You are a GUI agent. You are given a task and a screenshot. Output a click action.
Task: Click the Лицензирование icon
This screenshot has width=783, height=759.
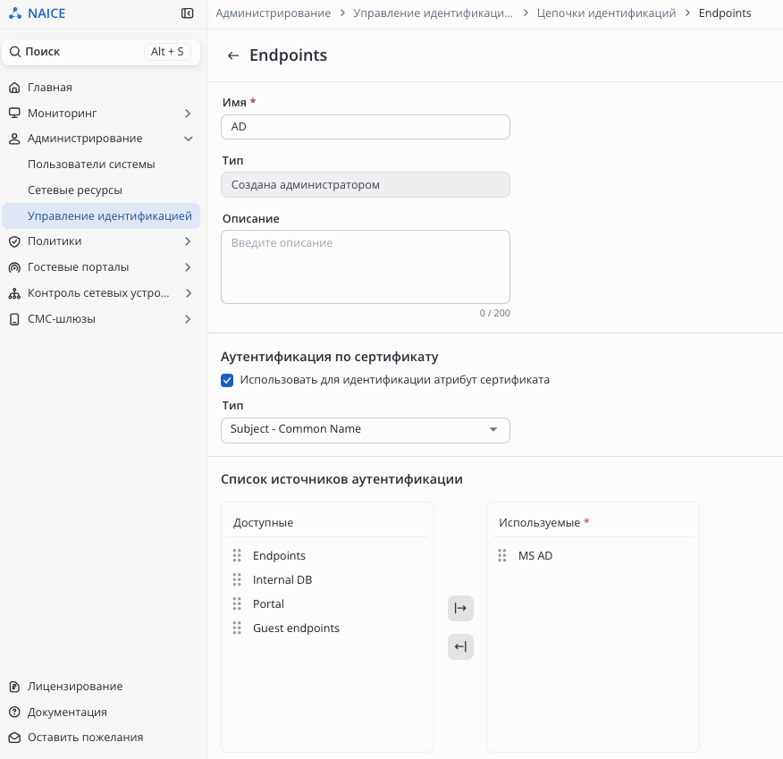pos(14,687)
